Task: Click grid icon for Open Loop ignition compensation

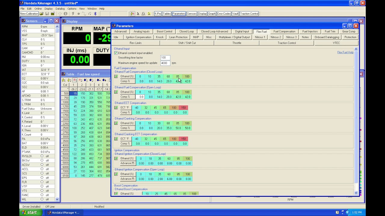Action: [x=116, y=174]
